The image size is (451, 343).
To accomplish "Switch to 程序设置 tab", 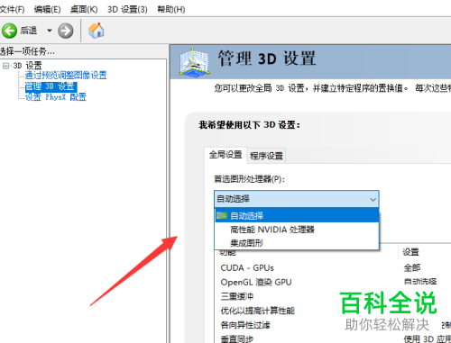I will pyautogui.click(x=266, y=156).
